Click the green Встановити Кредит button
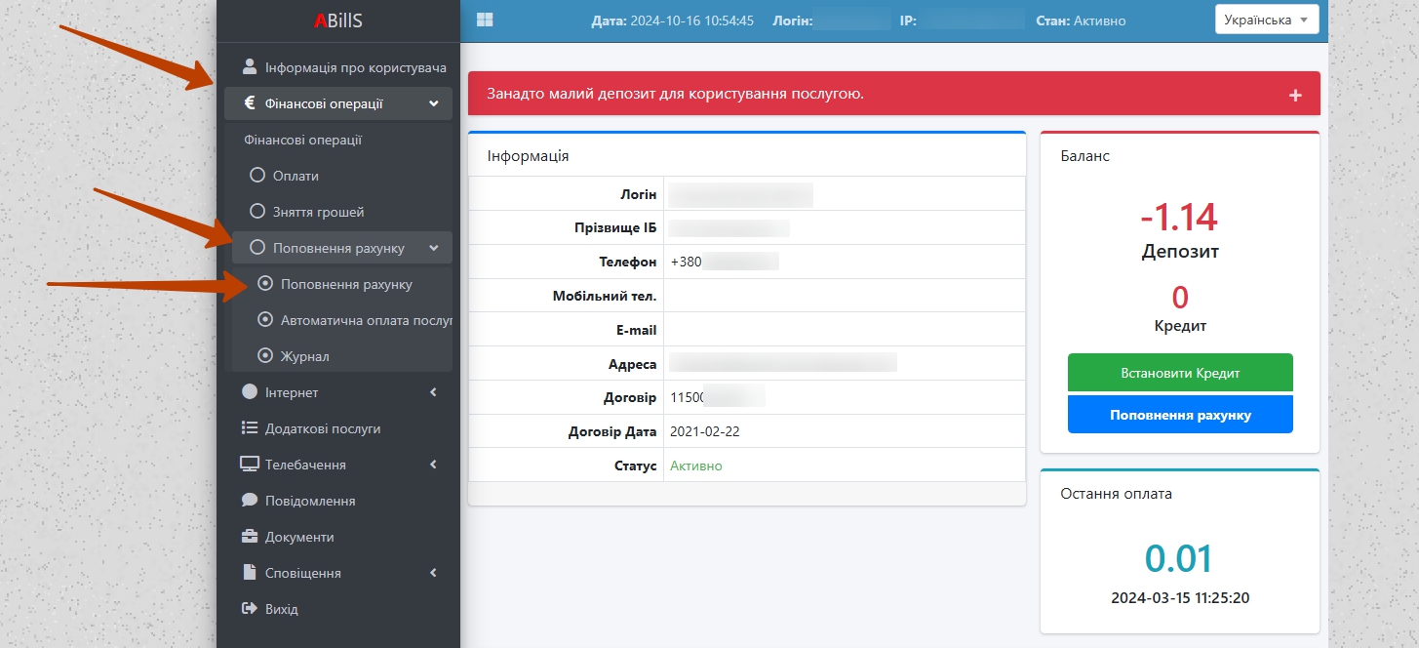1419x648 pixels. pyautogui.click(x=1180, y=373)
